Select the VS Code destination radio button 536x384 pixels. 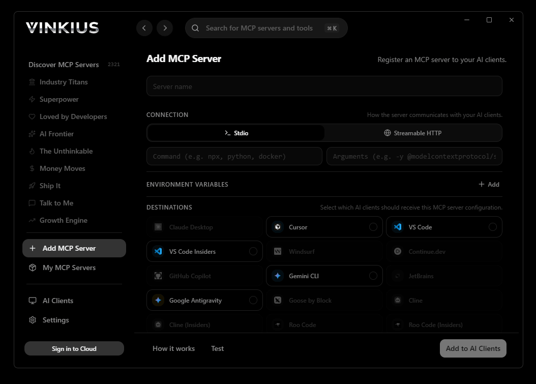click(492, 227)
